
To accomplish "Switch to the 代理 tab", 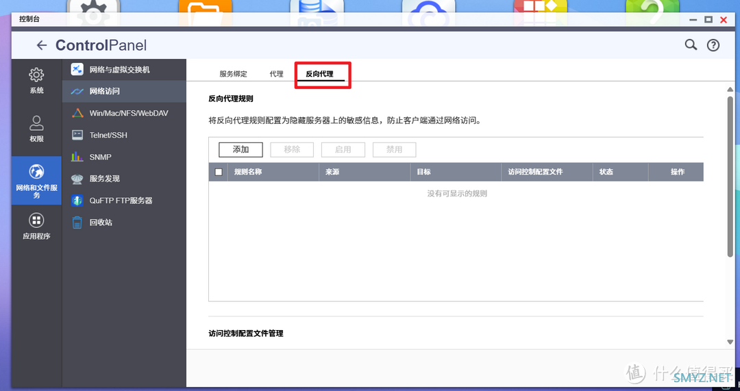I will (277, 74).
